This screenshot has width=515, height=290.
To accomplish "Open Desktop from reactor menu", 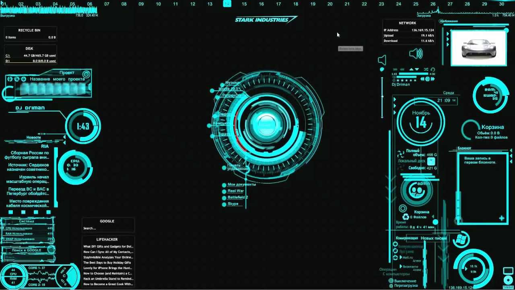I will click(x=225, y=114).
